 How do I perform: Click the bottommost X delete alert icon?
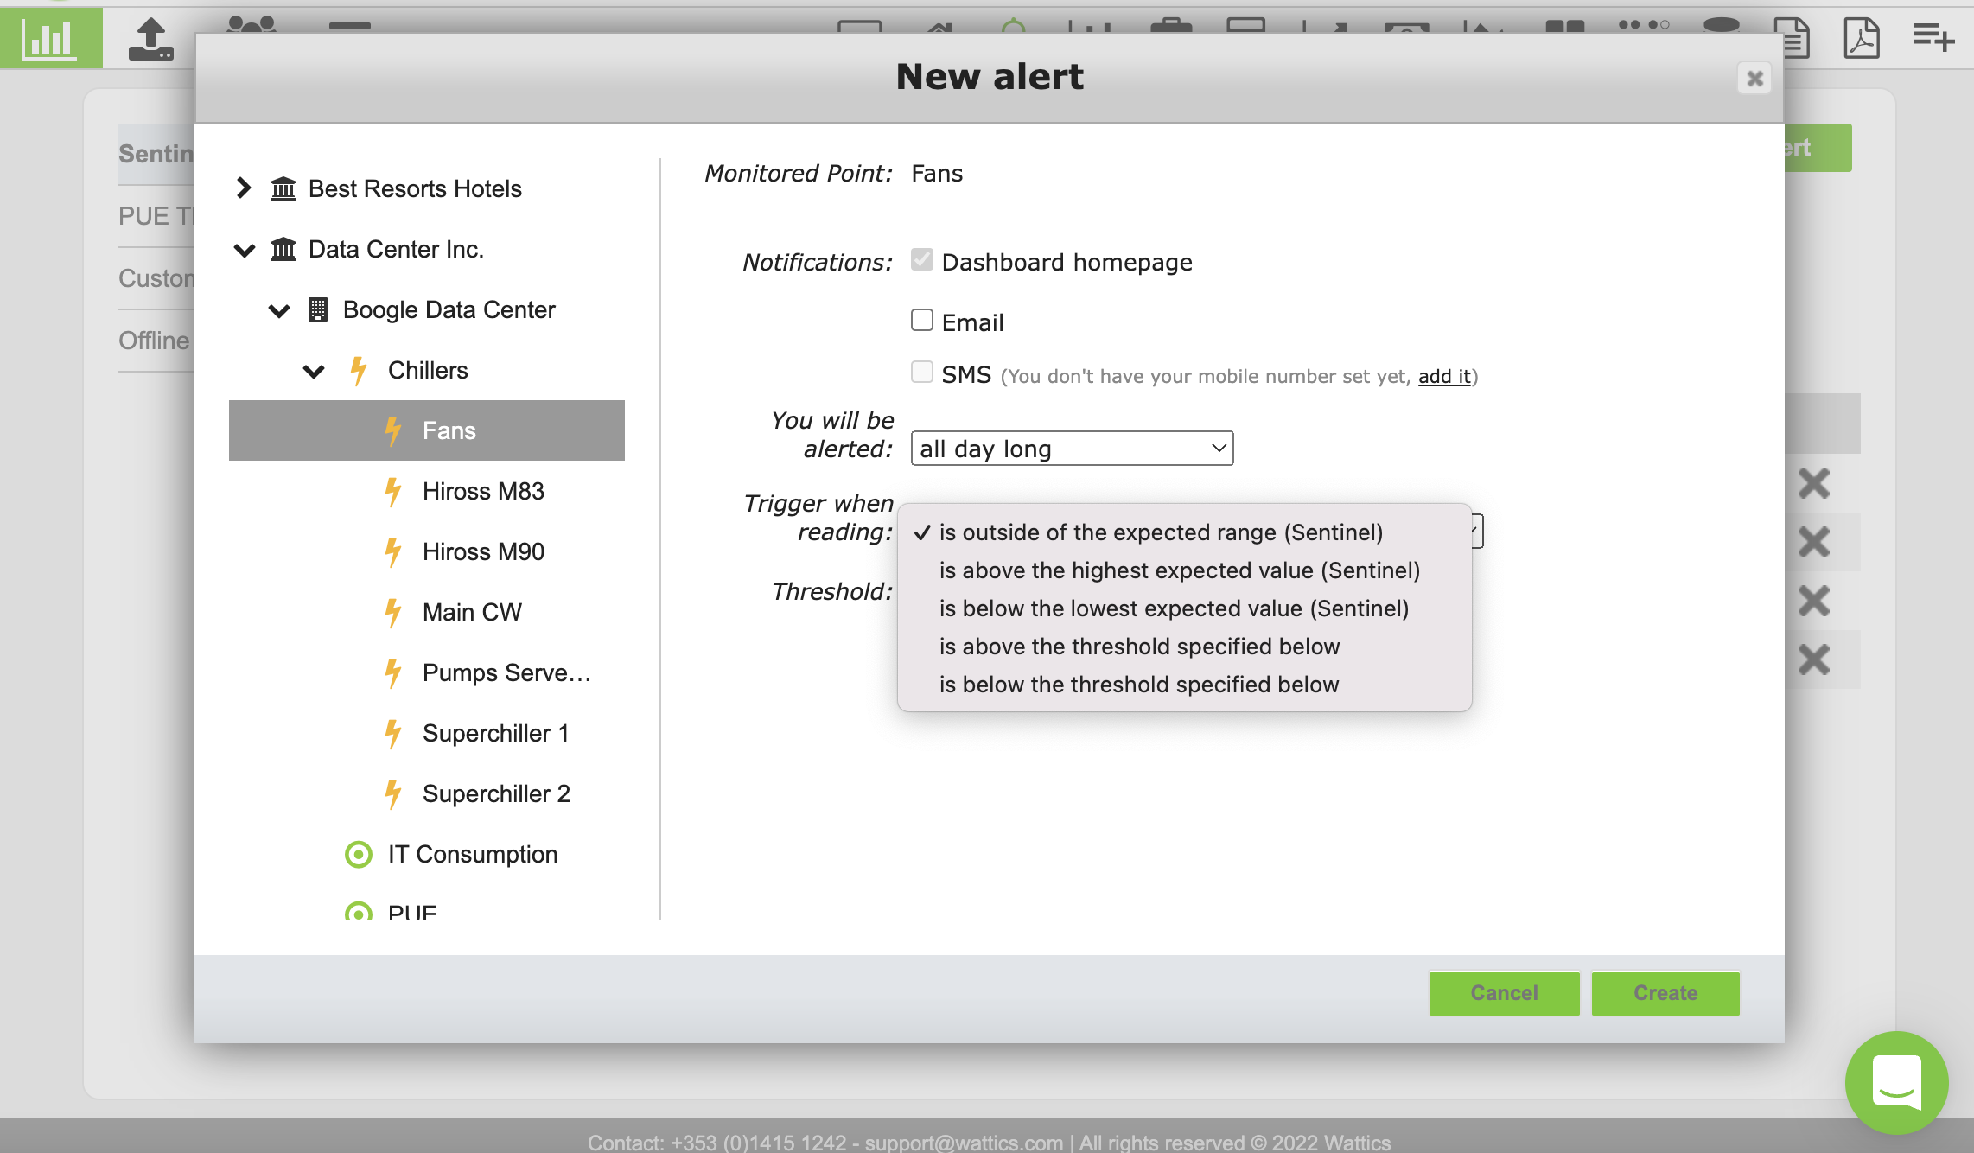click(1813, 659)
